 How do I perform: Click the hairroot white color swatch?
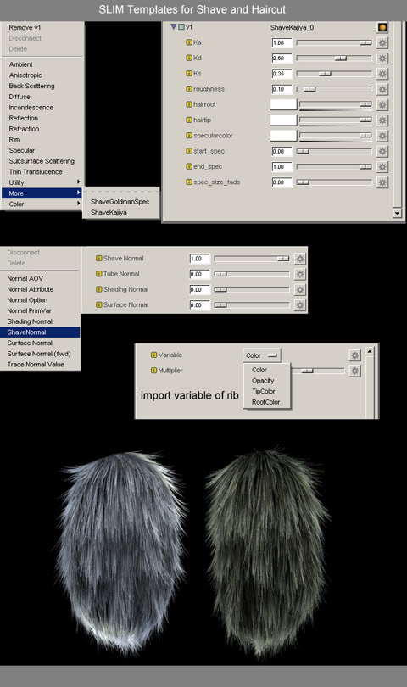(x=283, y=104)
